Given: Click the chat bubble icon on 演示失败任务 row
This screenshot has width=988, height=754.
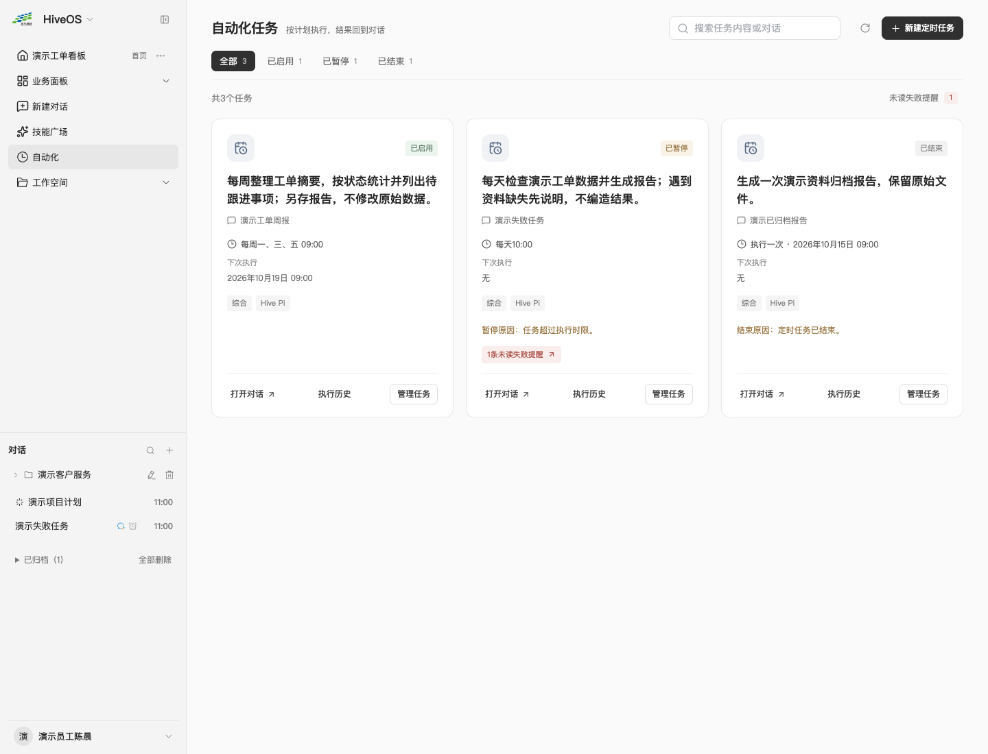Looking at the screenshot, I should (x=121, y=526).
